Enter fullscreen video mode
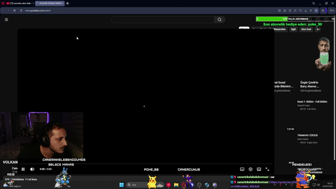 point(267,169)
